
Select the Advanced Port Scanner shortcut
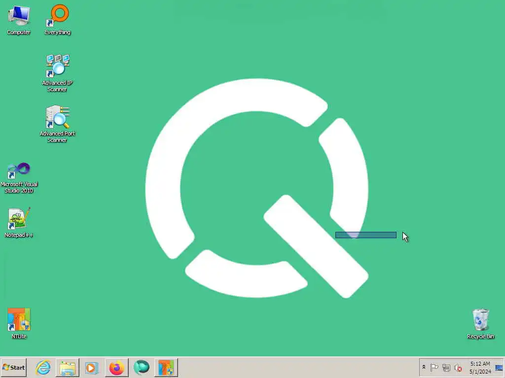pyautogui.click(x=57, y=124)
